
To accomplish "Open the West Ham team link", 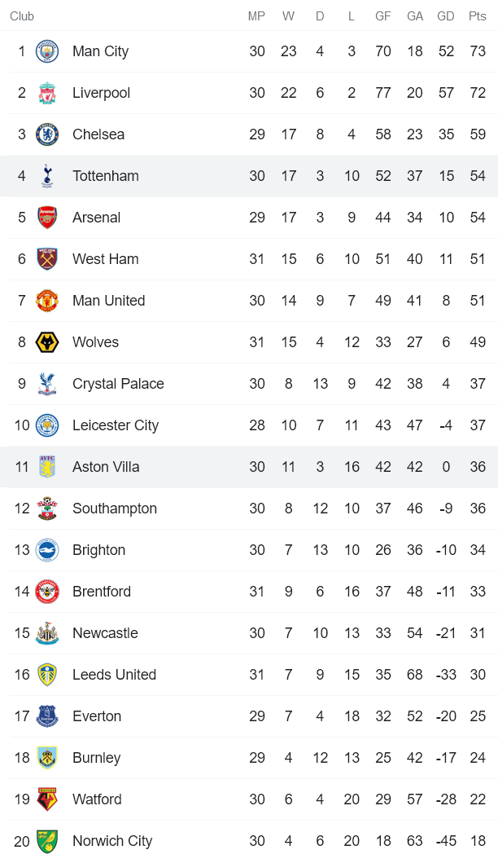I will pos(105,259).
